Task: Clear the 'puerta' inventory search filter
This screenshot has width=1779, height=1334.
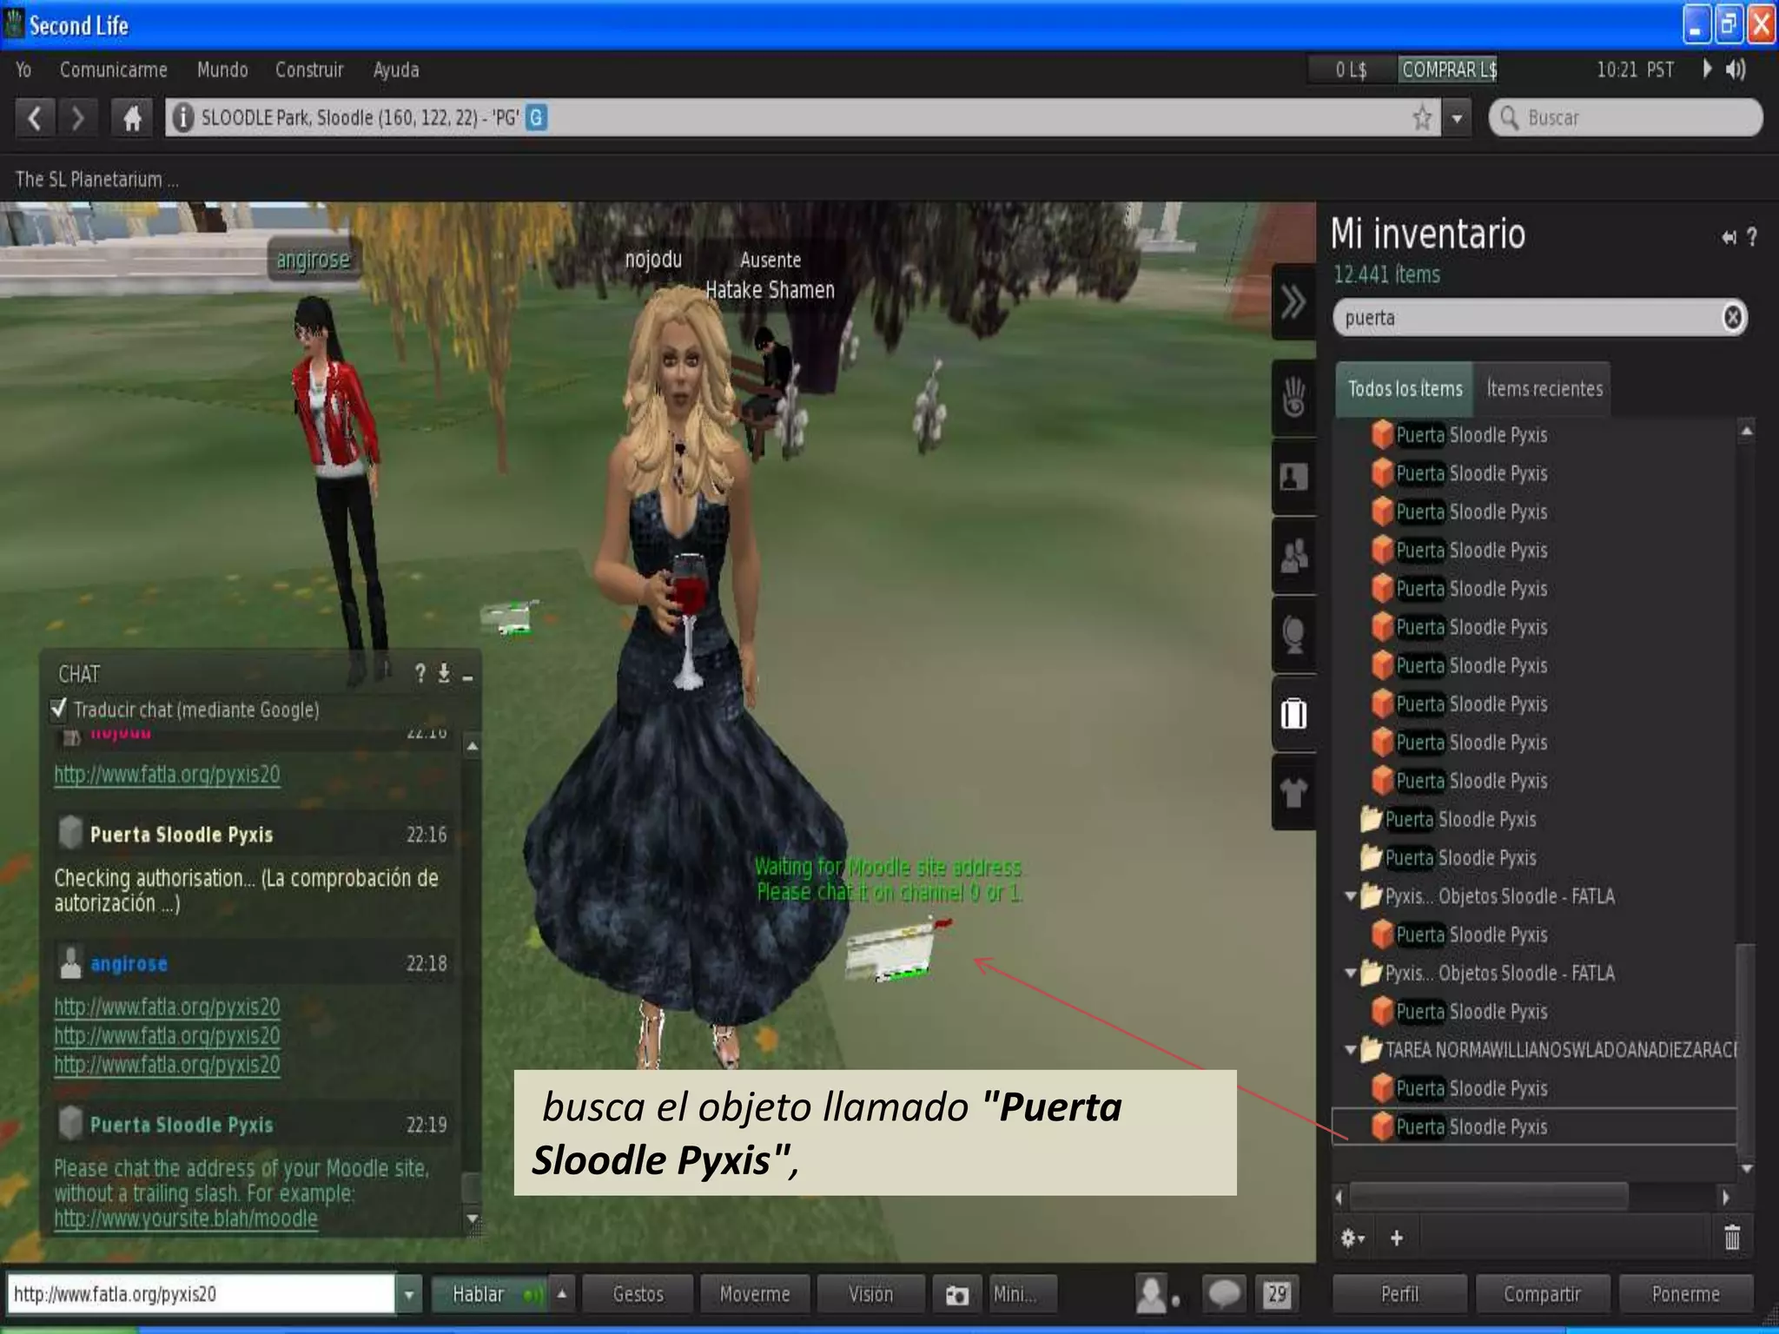Action: (1732, 318)
